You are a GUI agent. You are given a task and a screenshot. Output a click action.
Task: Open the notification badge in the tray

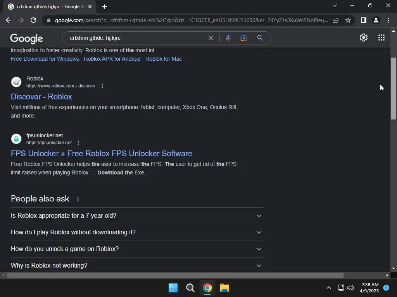(x=386, y=288)
